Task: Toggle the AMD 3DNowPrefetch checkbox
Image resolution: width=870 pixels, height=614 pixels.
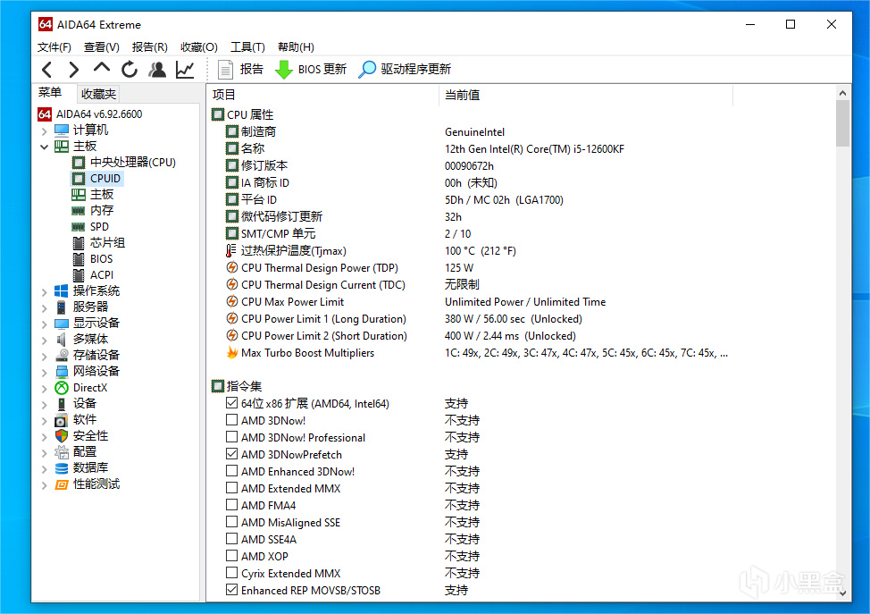Action: pyautogui.click(x=232, y=453)
